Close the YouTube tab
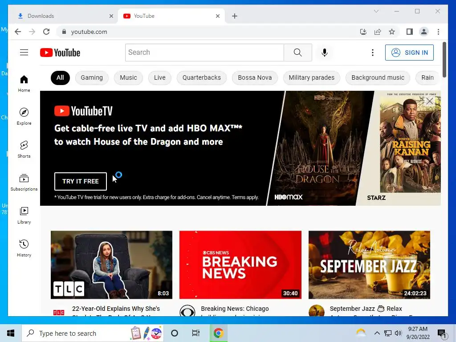Viewport: 456px width, 342px height. (217, 16)
